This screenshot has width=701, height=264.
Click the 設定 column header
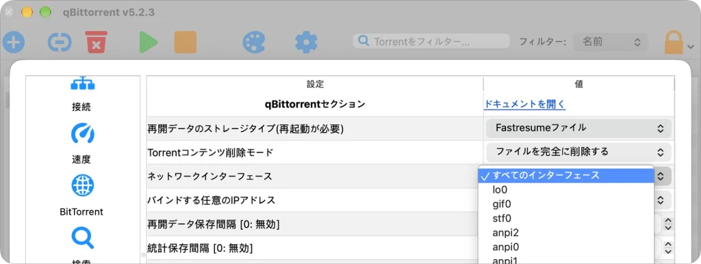pyautogui.click(x=315, y=84)
